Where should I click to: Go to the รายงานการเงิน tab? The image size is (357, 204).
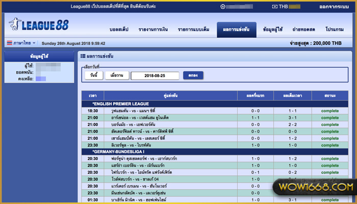(x=154, y=30)
